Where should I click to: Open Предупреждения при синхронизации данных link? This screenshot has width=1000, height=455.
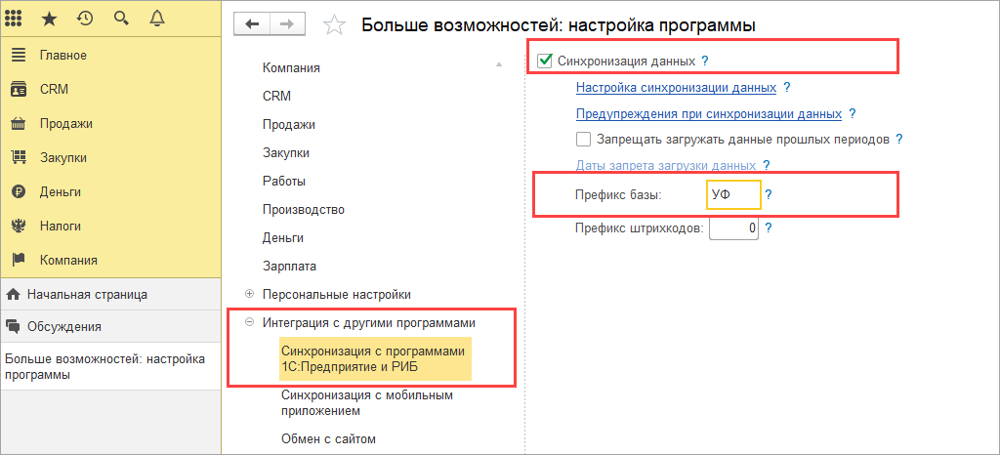[708, 113]
